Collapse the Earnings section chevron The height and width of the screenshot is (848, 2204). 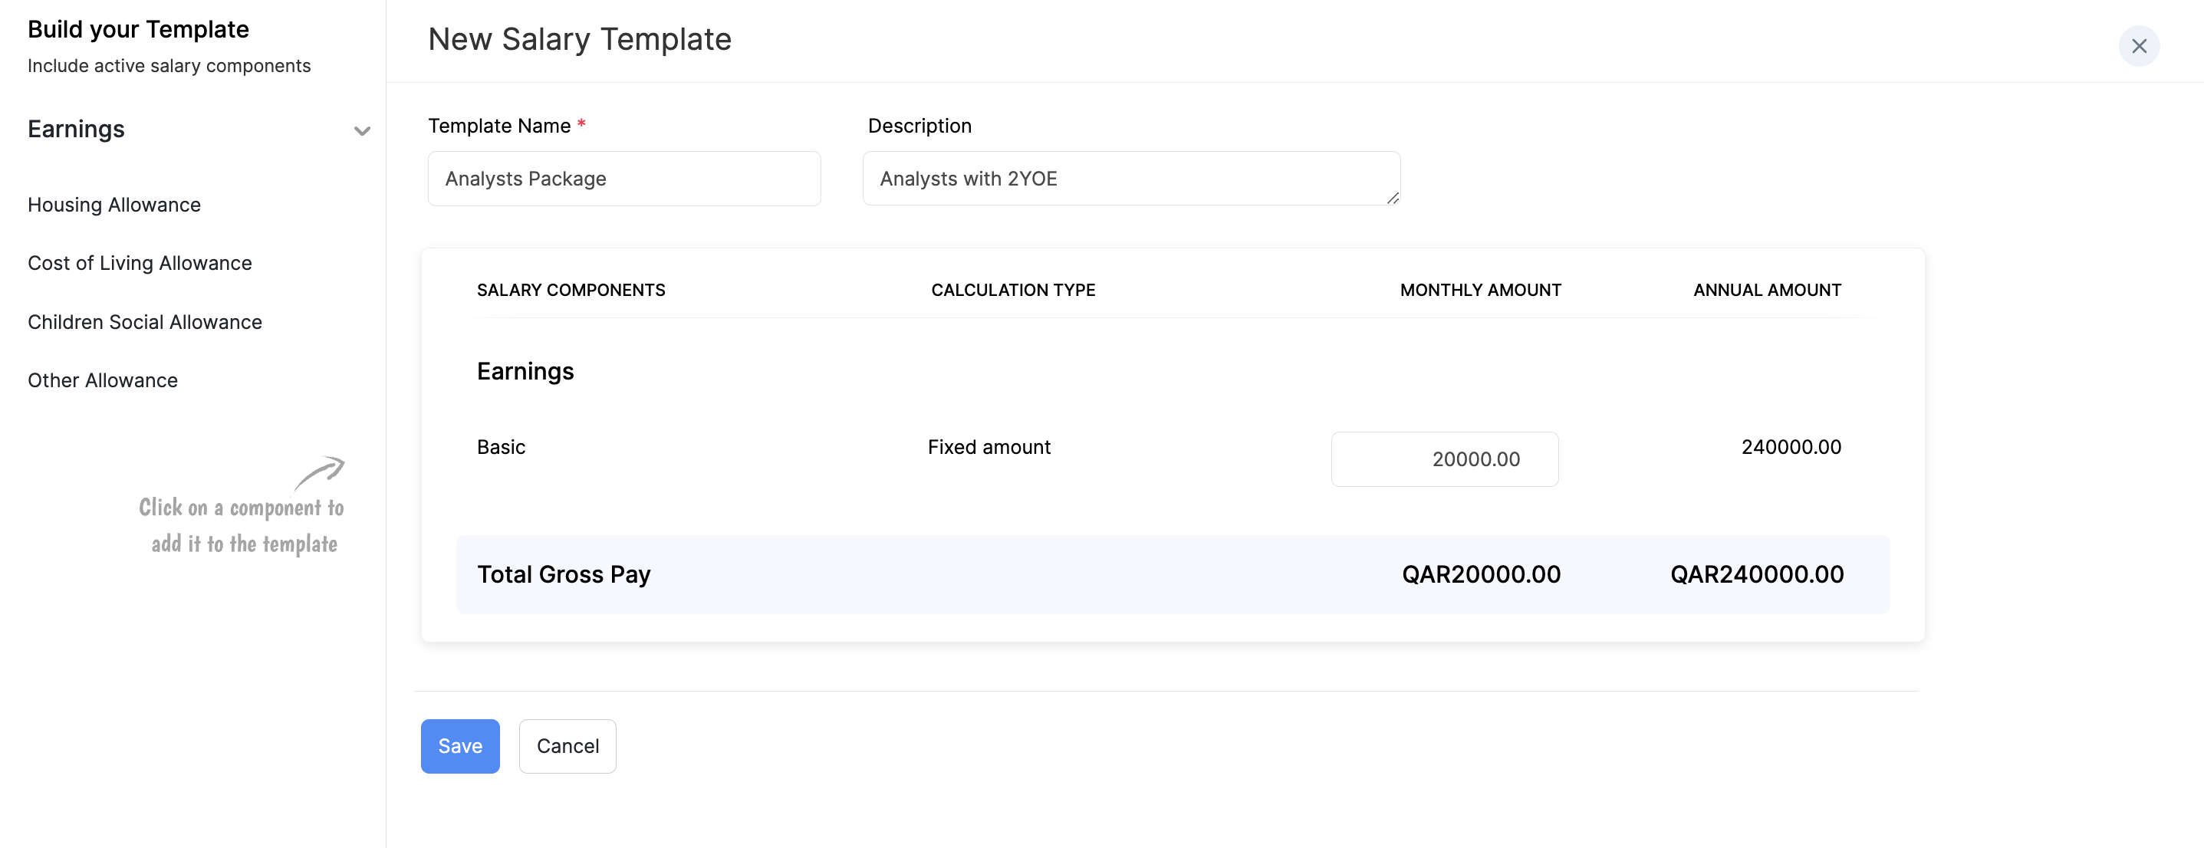[x=361, y=130]
